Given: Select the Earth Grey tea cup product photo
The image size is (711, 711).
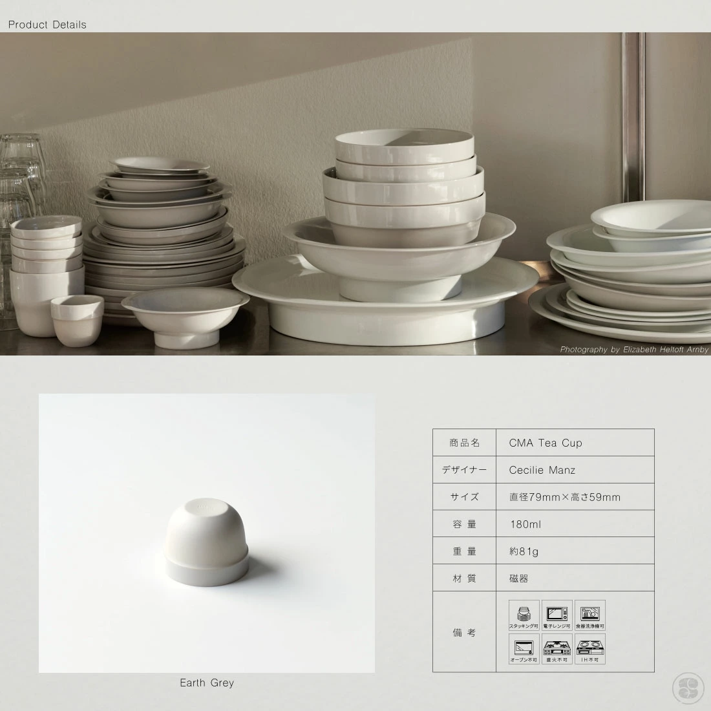Looking at the screenshot, I should tap(207, 533).
